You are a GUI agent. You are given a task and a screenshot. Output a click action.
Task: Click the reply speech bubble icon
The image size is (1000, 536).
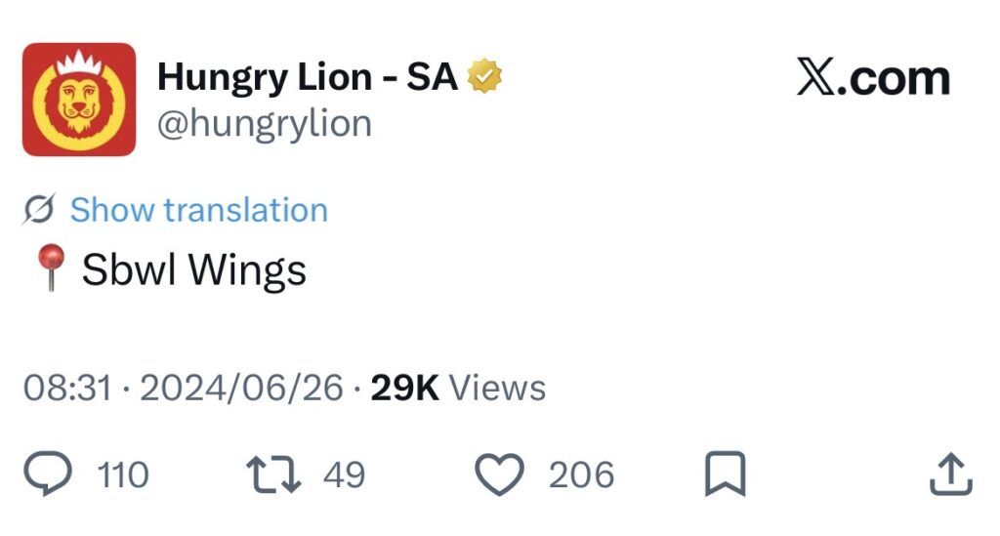tap(48, 474)
